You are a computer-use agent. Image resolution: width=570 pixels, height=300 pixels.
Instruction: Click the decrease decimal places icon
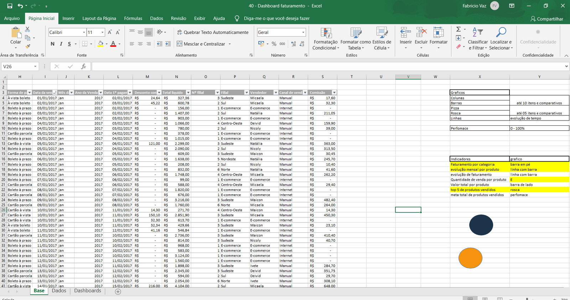tap(302, 44)
